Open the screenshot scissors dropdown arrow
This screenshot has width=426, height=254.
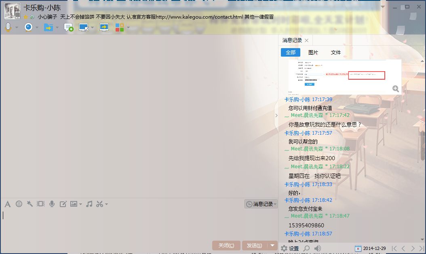107,204
